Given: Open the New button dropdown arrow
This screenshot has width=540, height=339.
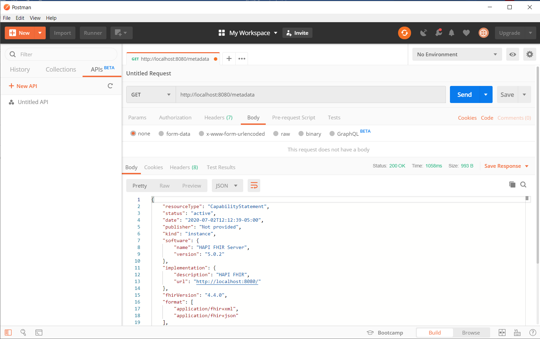Looking at the screenshot, I should pos(40,33).
